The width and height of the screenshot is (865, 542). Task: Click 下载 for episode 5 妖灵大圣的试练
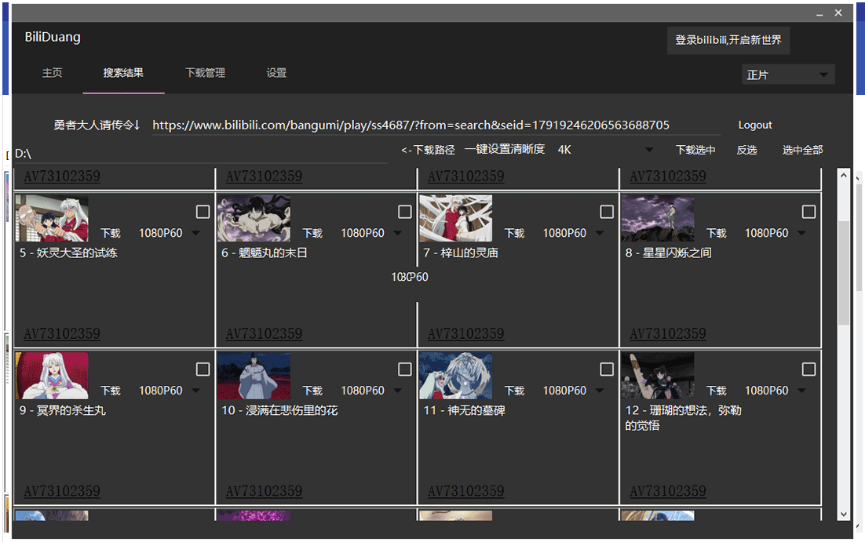[111, 233]
